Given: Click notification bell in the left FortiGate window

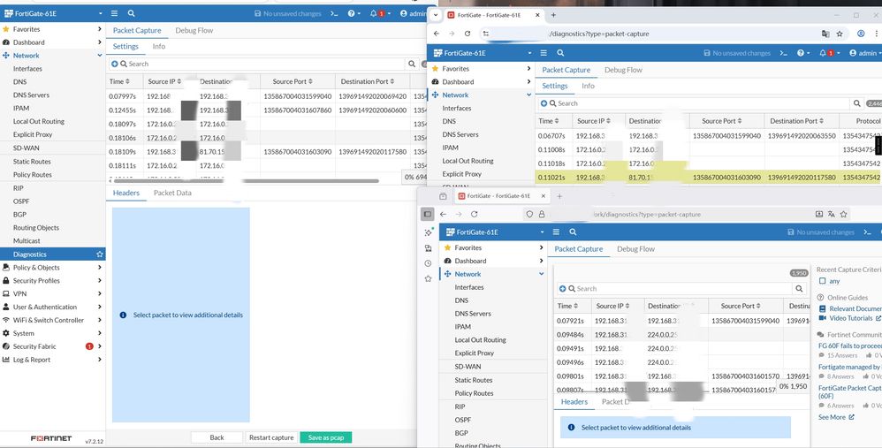Looking at the screenshot, I should (375, 14).
